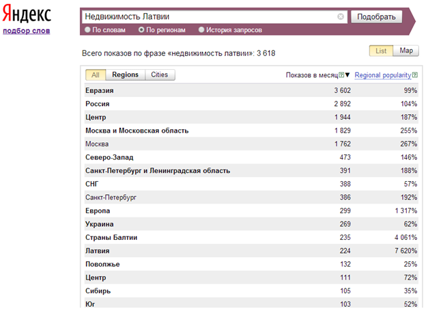Screen dimensions: 428x309
Task: Select the Страны Балтии row
Action: pos(251,238)
